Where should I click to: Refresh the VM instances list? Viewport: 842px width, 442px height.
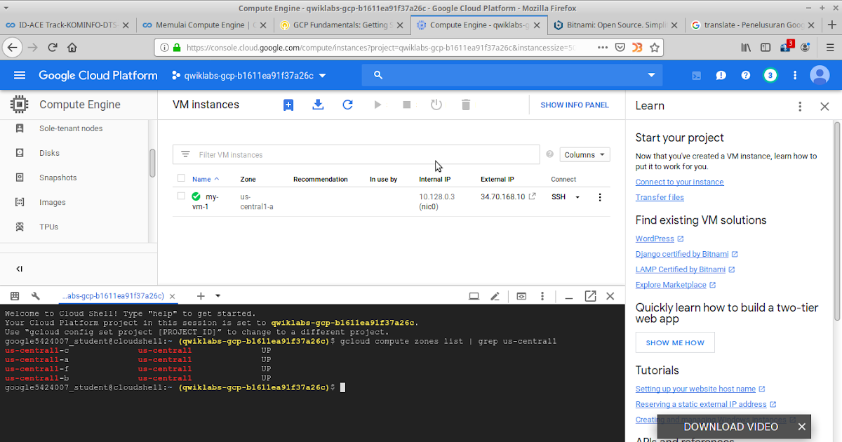pos(347,105)
